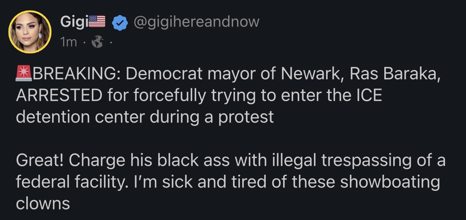Click the phrase detention center
Image resolution: width=466 pixels, height=220 pixels.
tap(80, 117)
